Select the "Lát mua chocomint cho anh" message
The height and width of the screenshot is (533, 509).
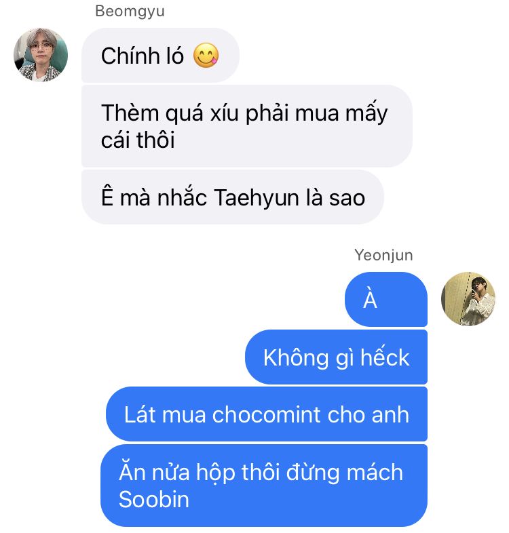point(267,414)
